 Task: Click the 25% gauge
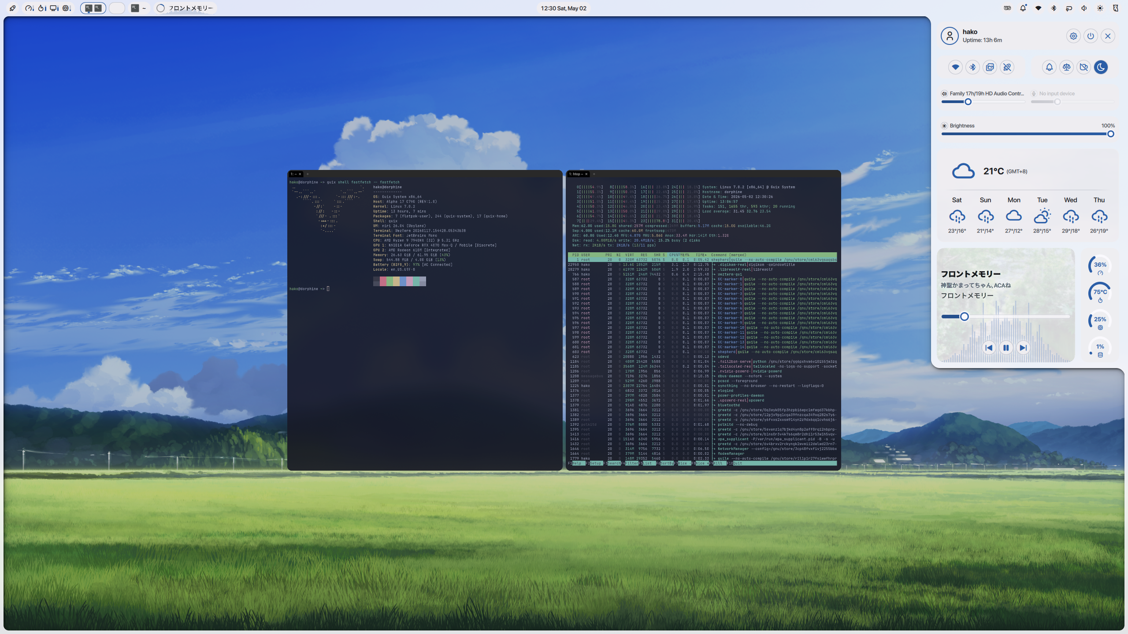[x=1100, y=321]
